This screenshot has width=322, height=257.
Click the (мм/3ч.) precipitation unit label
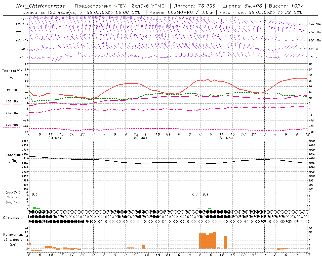13,192
